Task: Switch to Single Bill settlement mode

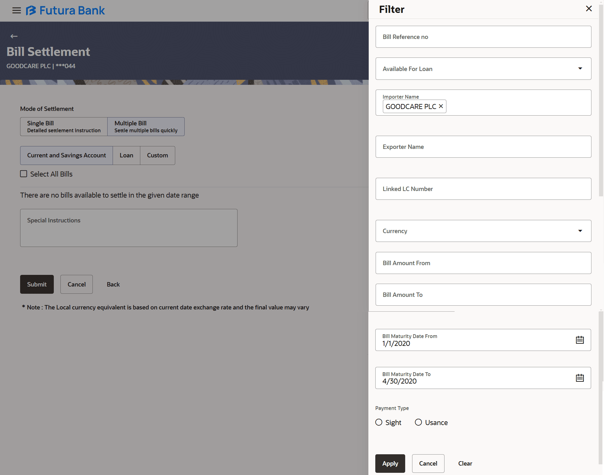Action: (x=64, y=127)
